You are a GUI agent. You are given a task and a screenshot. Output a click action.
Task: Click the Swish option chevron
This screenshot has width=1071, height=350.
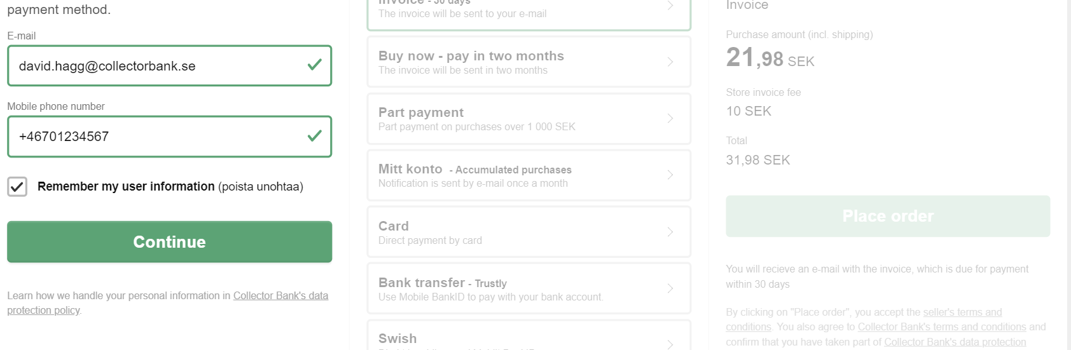[670, 344]
